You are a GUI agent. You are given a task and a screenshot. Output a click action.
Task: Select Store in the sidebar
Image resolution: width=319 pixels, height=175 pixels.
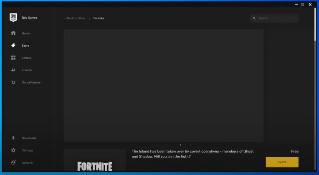click(25, 46)
